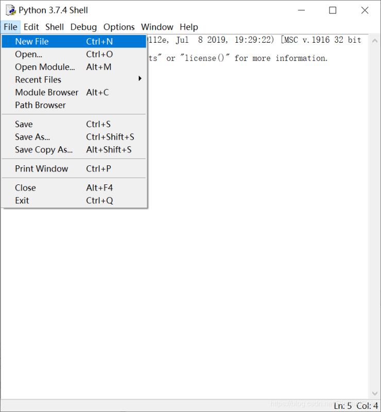Choose Save As... entry
This screenshot has width=381, height=412.
tap(74, 137)
